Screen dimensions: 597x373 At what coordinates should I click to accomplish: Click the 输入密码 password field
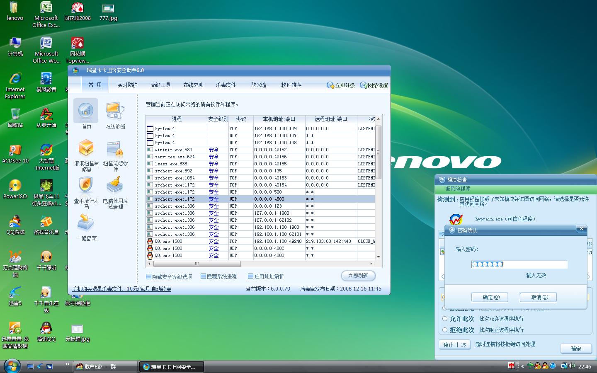point(519,264)
